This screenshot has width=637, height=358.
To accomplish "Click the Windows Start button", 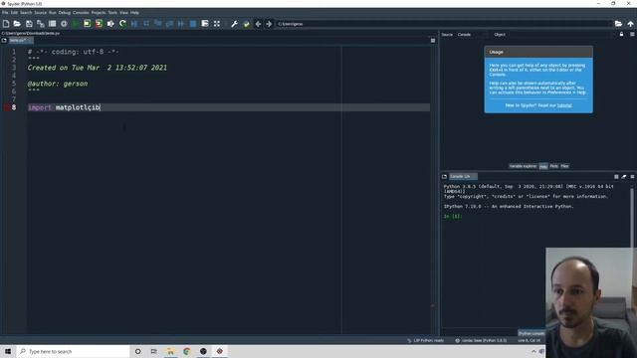I will coord(8,351).
